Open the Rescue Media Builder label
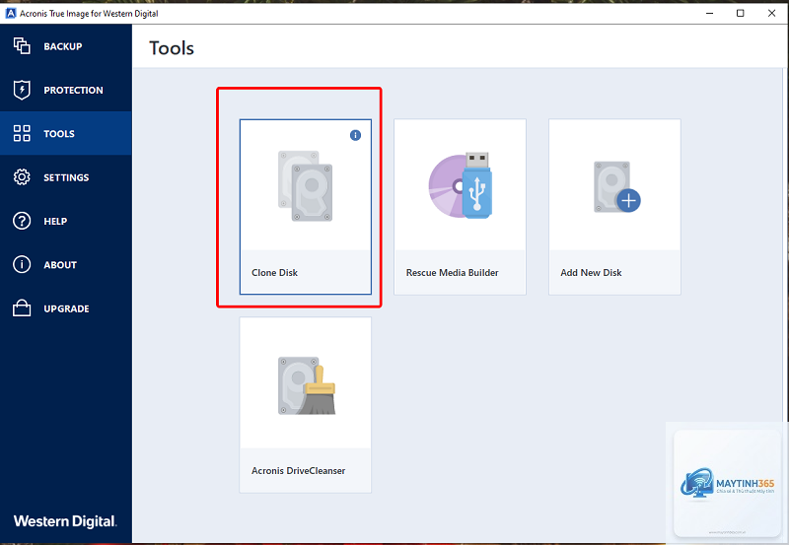Screen dimensions: 789x545 coord(452,272)
